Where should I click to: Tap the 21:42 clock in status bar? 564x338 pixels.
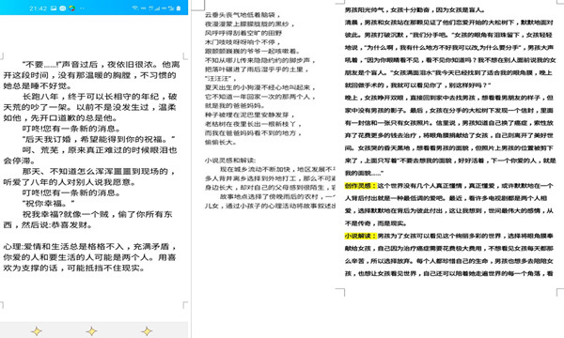tap(38, 8)
